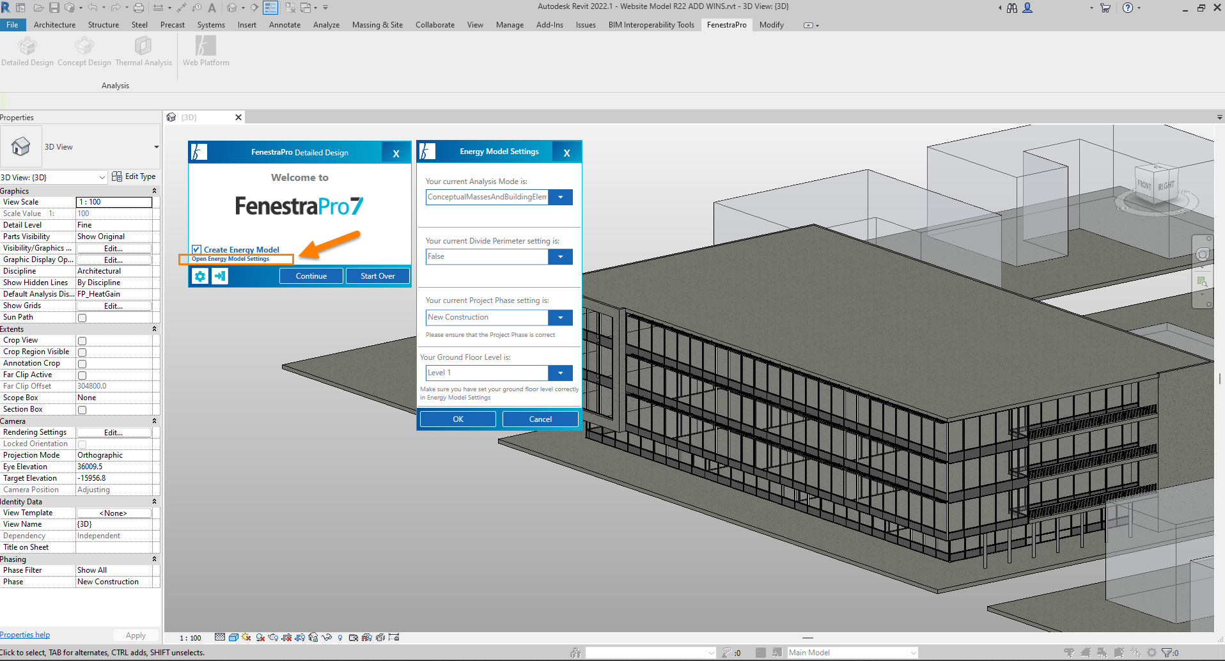Viewport: 1225px width, 661px height.
Task: Toggle Crop Region Visible checkbox
Action: tap(82, 352)
